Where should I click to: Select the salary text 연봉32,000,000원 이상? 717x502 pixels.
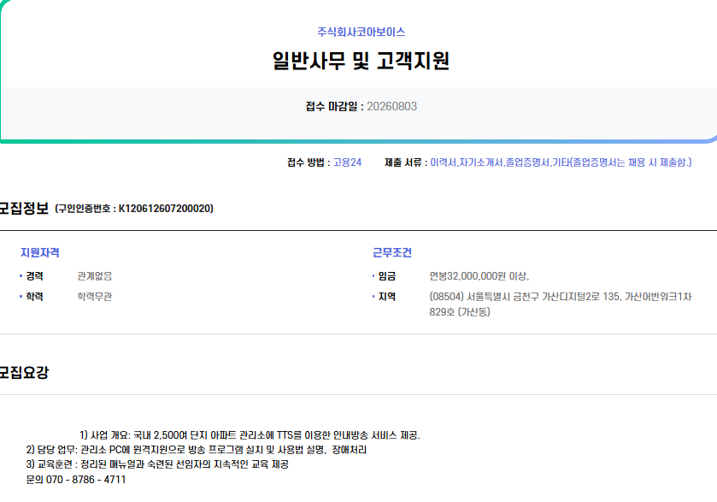pos(479,276)
